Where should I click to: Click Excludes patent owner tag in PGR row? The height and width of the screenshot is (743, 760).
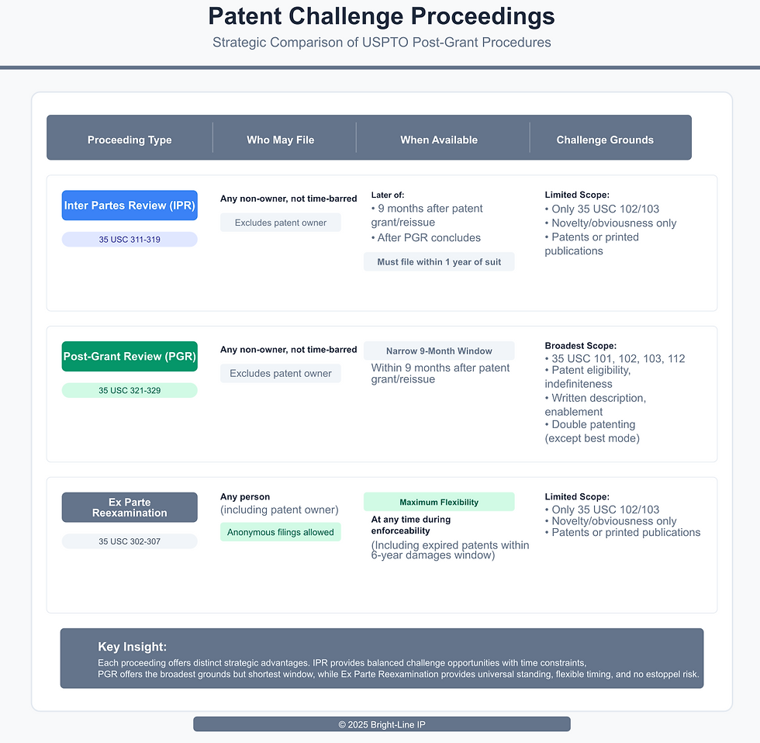tap(281, 373)
